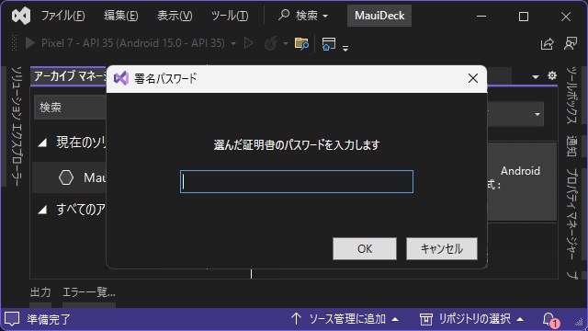Open the 通知 side tab
Screen dimensions: 588x331
[x=571, y=146]
